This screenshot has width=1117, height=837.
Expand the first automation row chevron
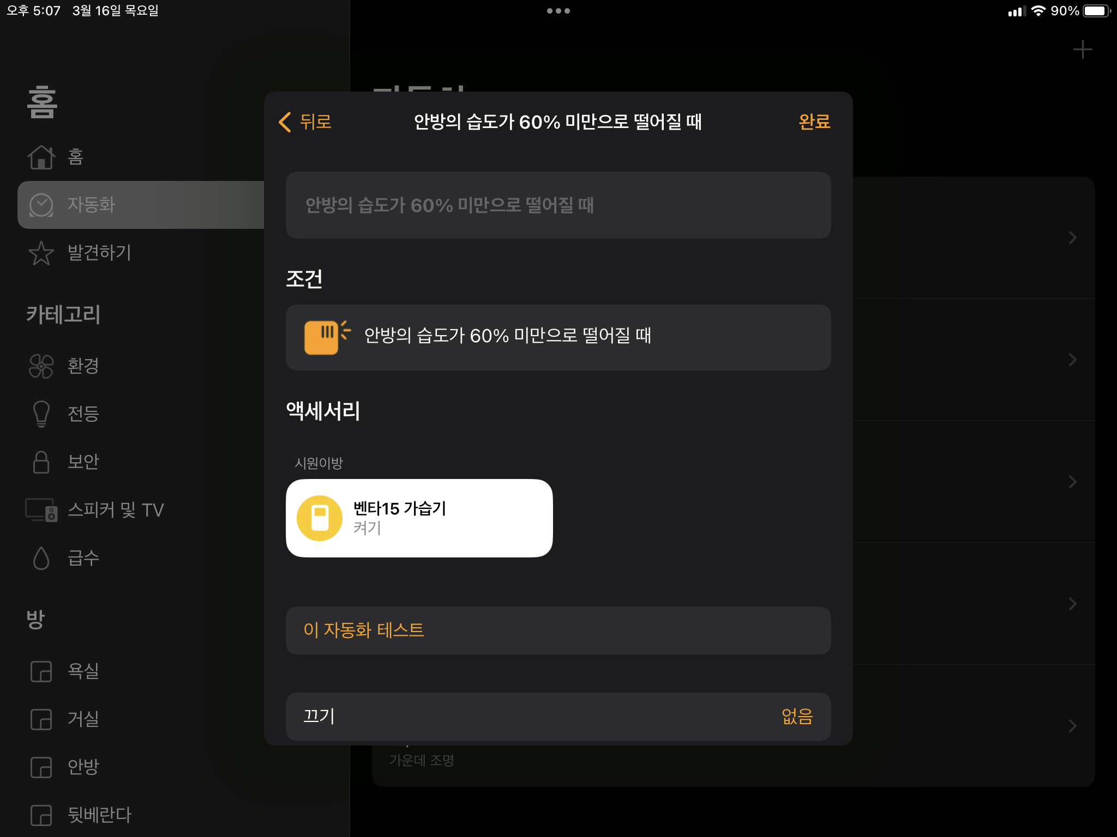(1072, 238)
